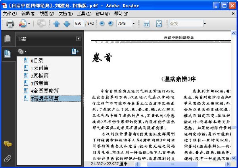This screenshot has height=168, width=238.
Task: Open the 视图(V) menu
Action: coord(47,14)
